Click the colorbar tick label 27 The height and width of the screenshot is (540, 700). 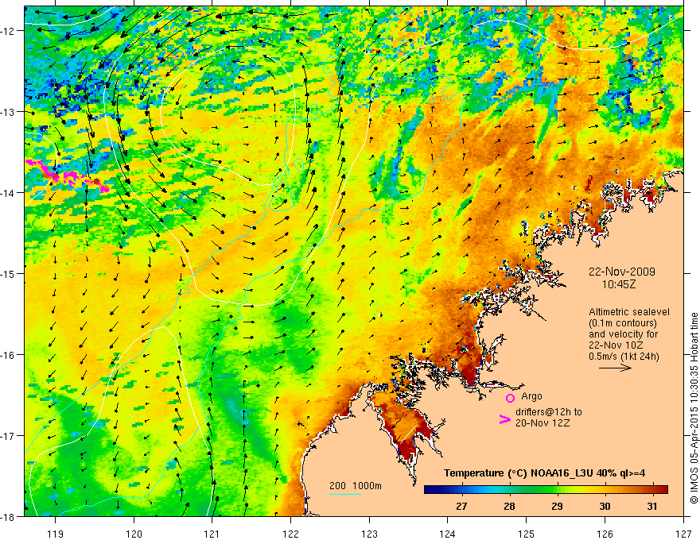(461, 506)
